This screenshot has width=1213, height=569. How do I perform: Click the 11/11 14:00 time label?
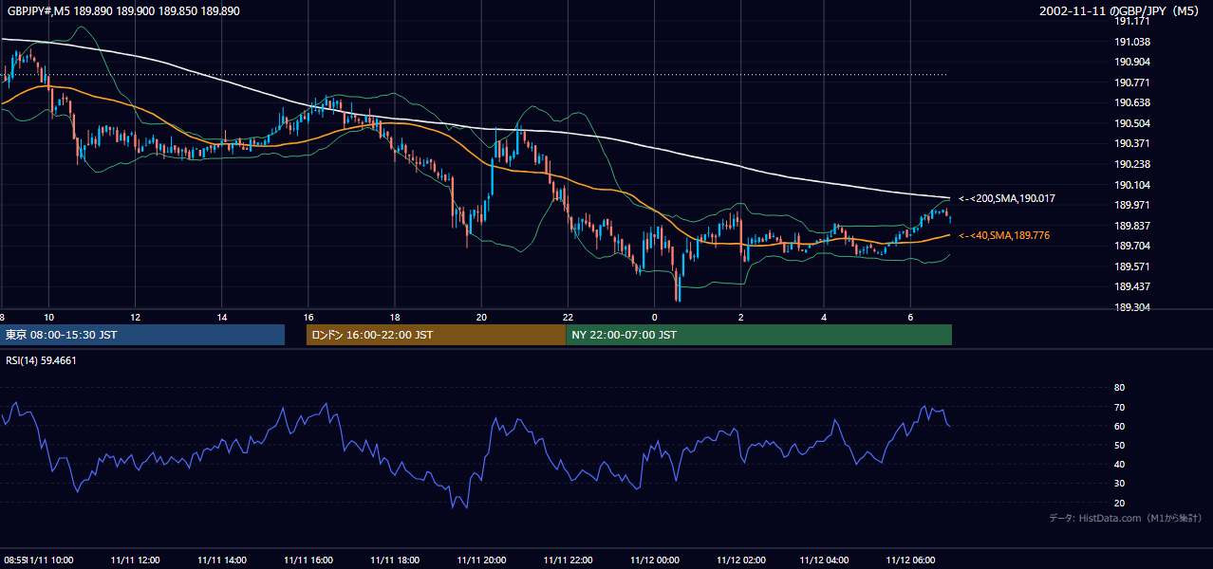pos(221,560)
